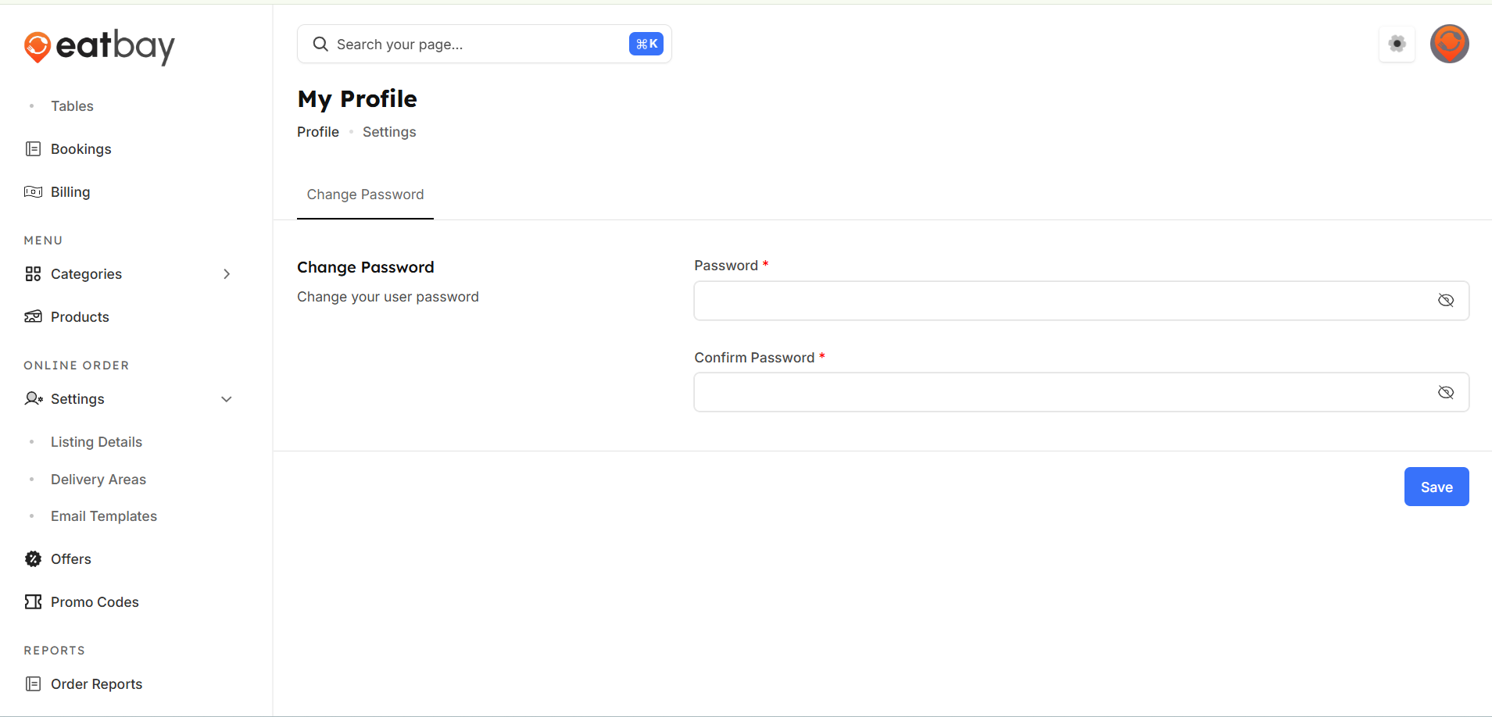Toggle the light/dark theme button

tap(1397, 44)
